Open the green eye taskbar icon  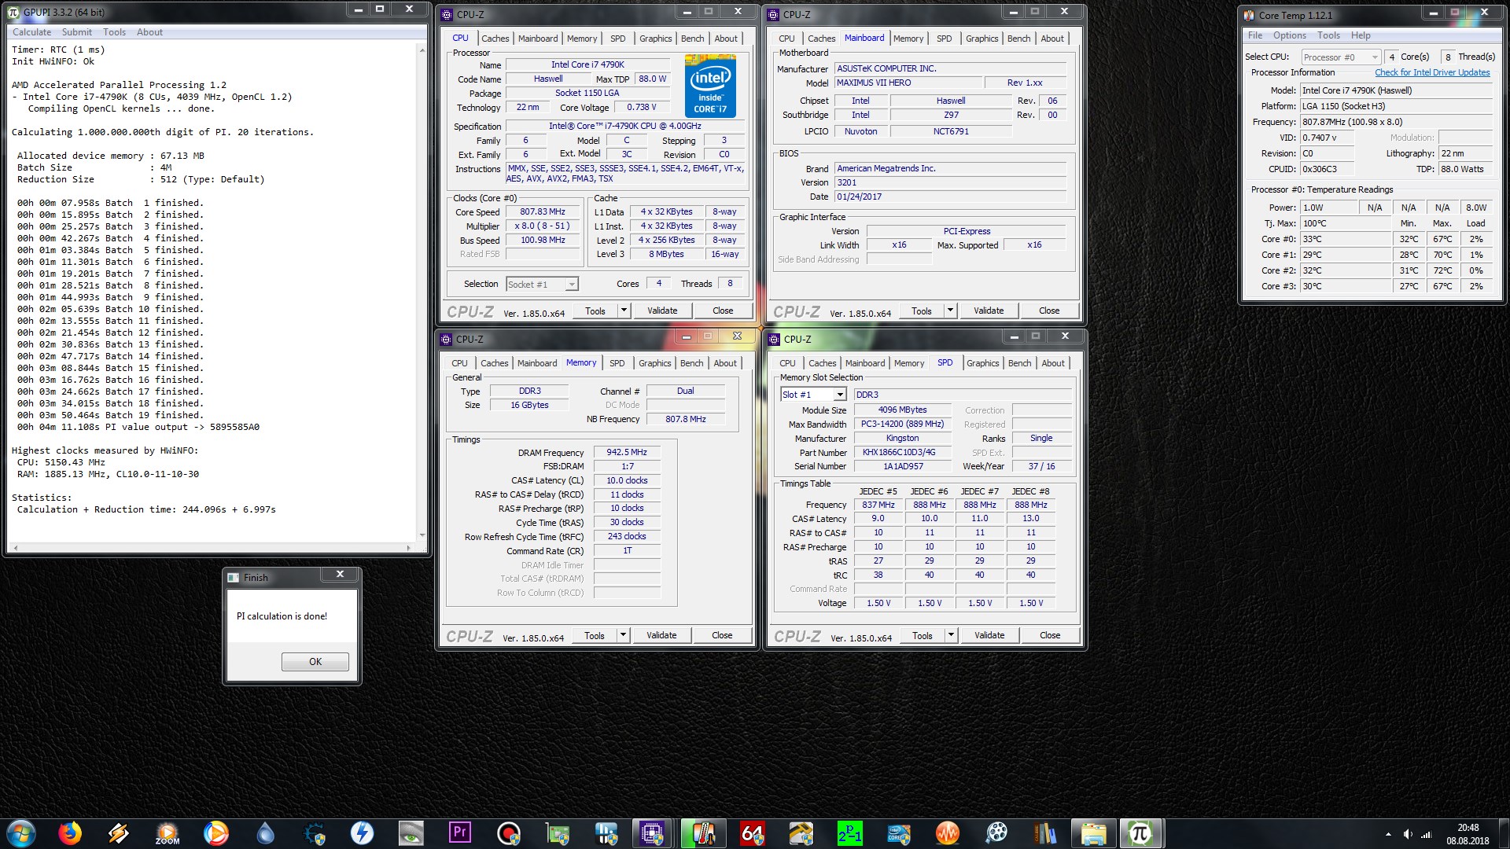click(411, 833)
